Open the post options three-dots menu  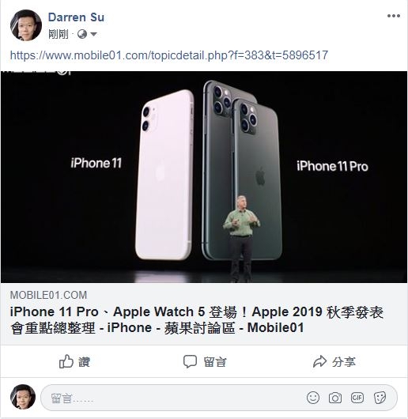394,16
